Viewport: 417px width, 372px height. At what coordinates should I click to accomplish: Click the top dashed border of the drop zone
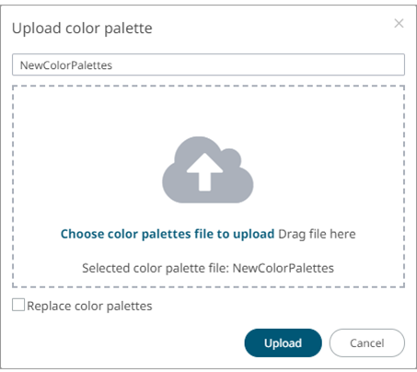coord(208,87)
